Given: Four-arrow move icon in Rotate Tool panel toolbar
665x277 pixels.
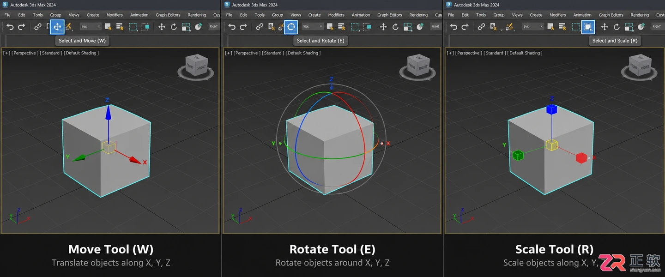Looking at the screenshot, I should point(383,27).
